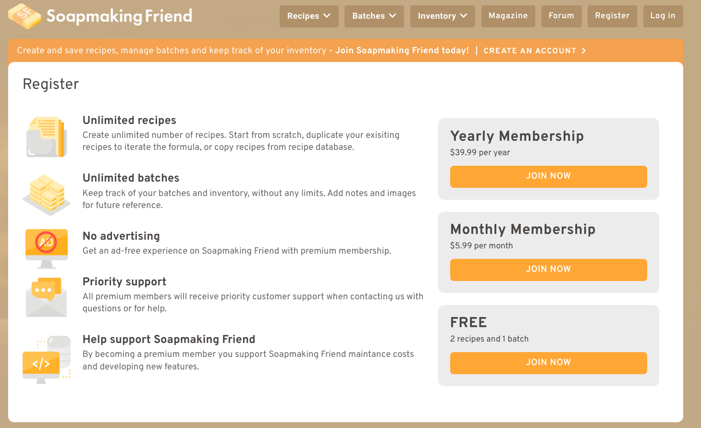Join the Yearly Membership plan
701x428 pixels.
(548, 176)
